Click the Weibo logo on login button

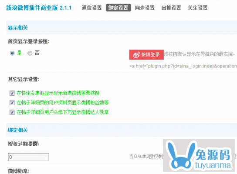(136, 55)
